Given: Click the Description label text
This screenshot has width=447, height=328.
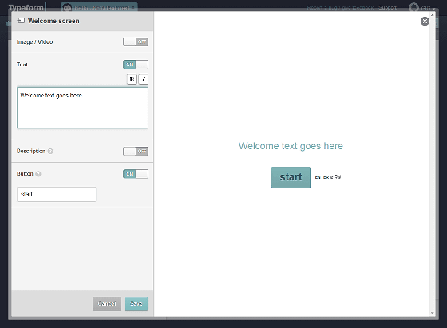Looking at the screenshot, I should (x=31, y=152).
